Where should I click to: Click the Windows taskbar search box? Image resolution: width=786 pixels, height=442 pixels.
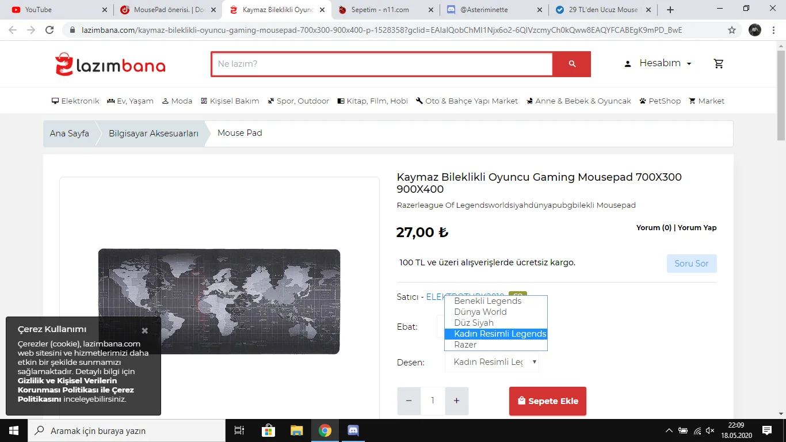click(x=126, y=430)
